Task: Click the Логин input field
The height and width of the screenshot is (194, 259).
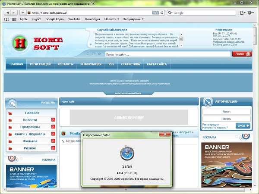Action: point(227,111)
